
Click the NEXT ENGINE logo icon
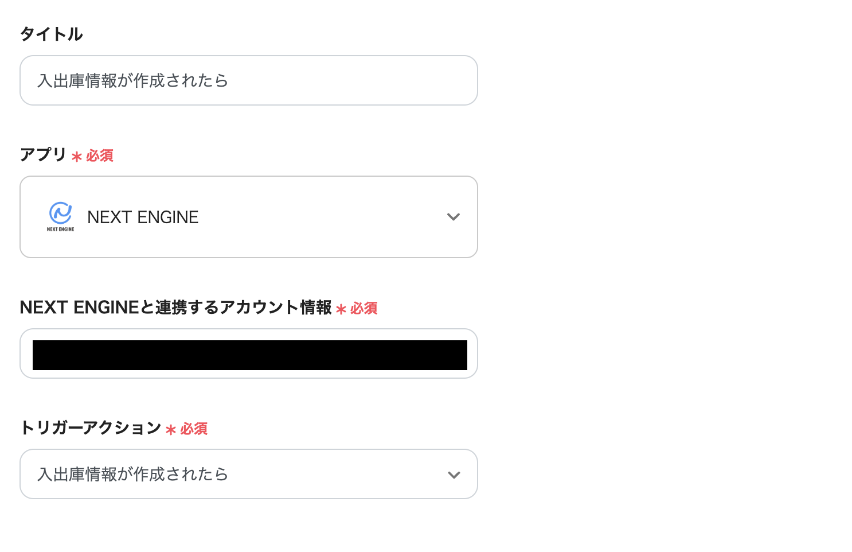click(60, 216)
